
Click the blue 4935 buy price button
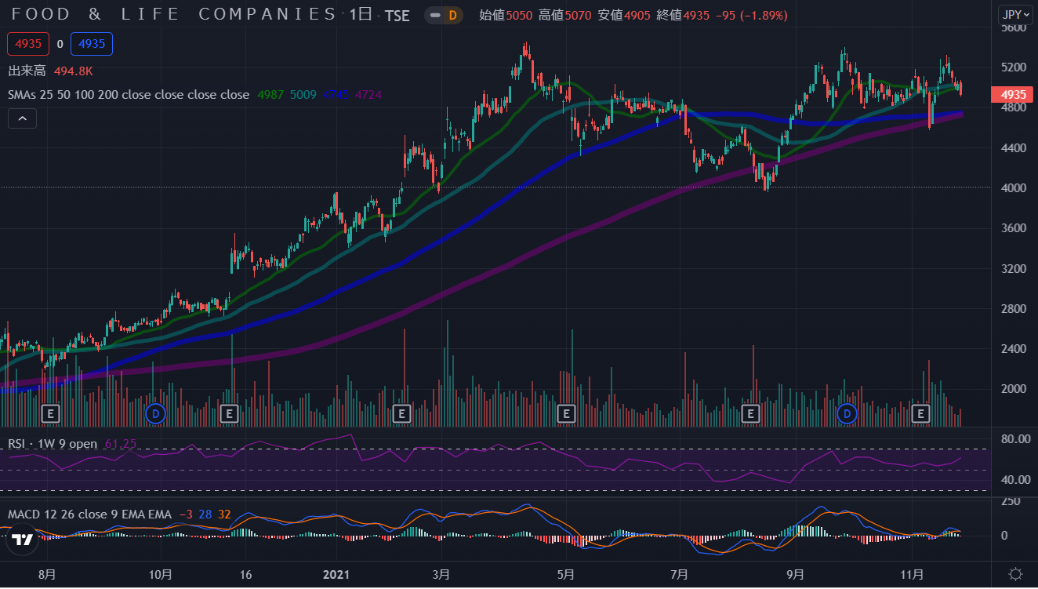click(92, 44)
